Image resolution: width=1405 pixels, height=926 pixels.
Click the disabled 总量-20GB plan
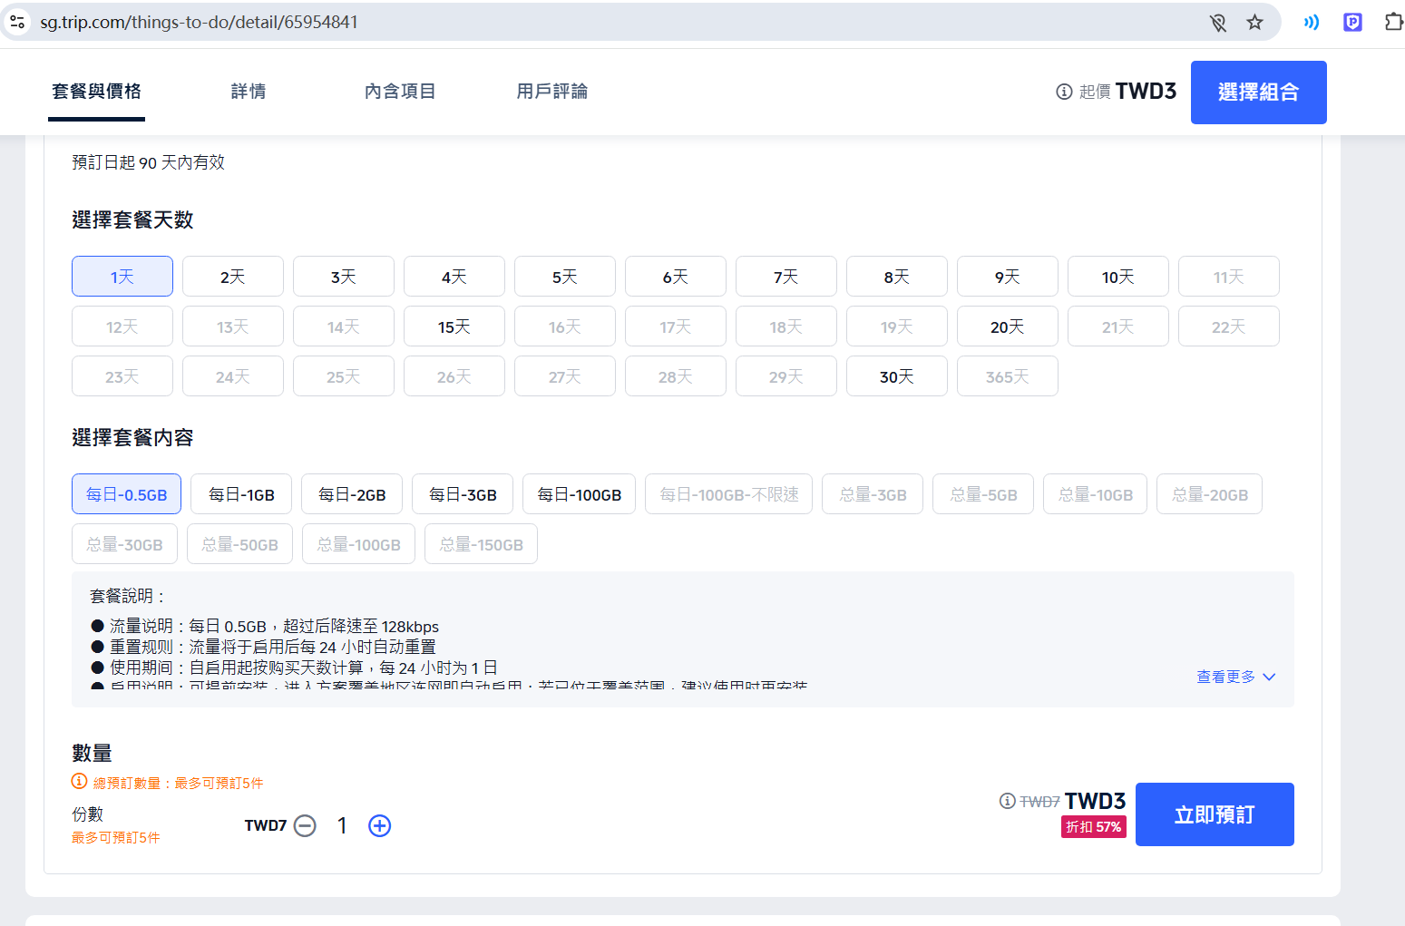1210,494
